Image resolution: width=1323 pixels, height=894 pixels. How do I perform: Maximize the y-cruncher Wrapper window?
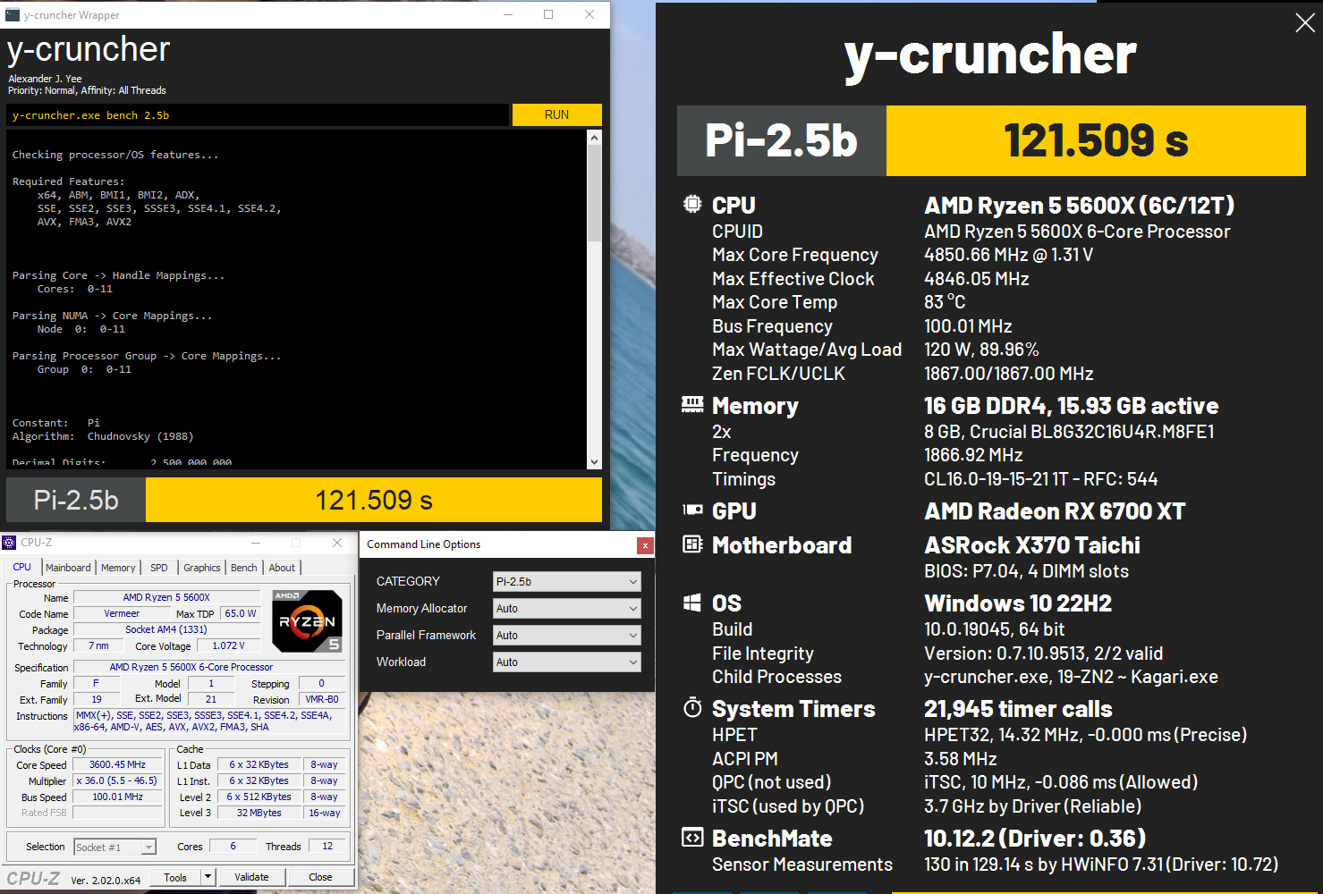point(548,14)
